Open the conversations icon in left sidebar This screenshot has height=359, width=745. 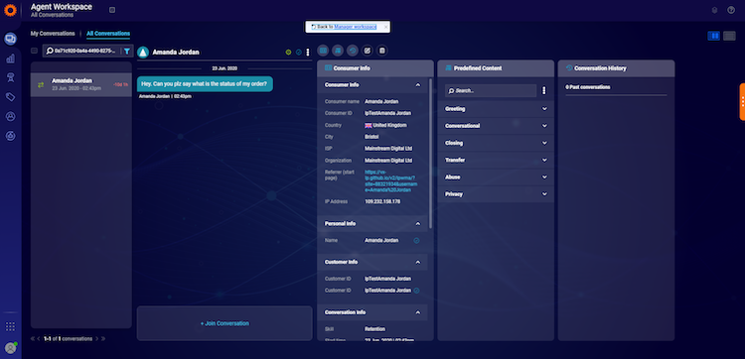(10, 39)
